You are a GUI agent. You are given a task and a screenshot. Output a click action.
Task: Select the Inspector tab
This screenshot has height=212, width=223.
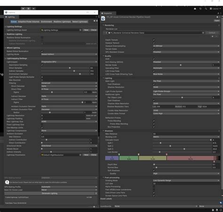coord(108,13)
